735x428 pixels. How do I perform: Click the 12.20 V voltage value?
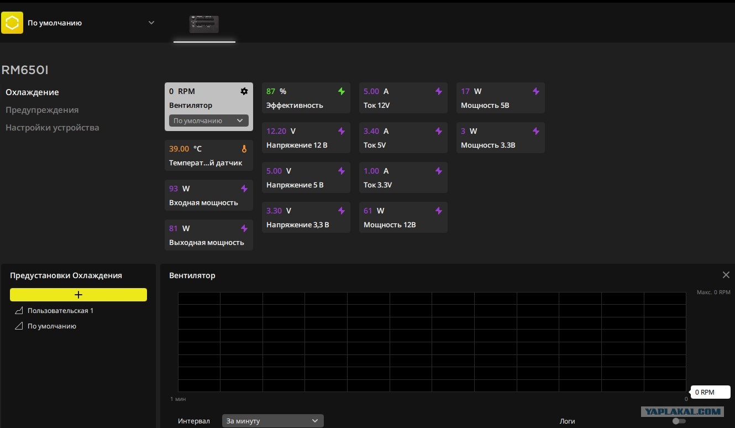coord(281,131)
